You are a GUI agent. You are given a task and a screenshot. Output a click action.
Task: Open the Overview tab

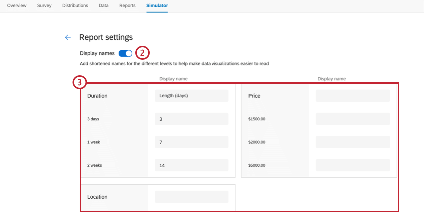(17, 6)
